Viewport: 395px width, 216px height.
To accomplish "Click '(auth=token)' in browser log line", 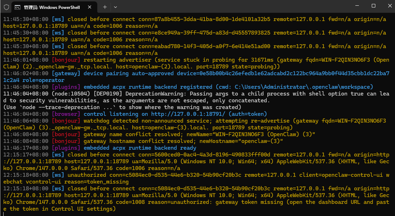I will click(x=248, y=114).
